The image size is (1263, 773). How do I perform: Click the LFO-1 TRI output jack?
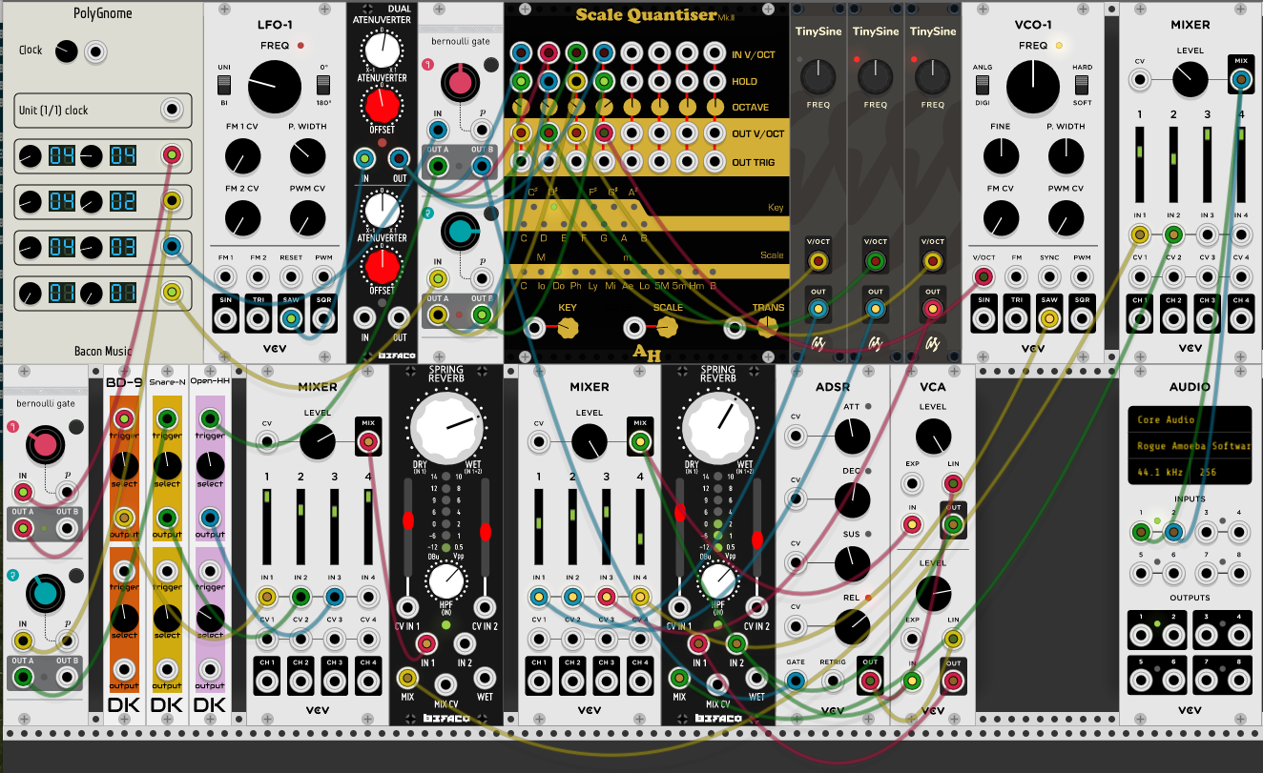pyautogui.click(x=259, y=318)
